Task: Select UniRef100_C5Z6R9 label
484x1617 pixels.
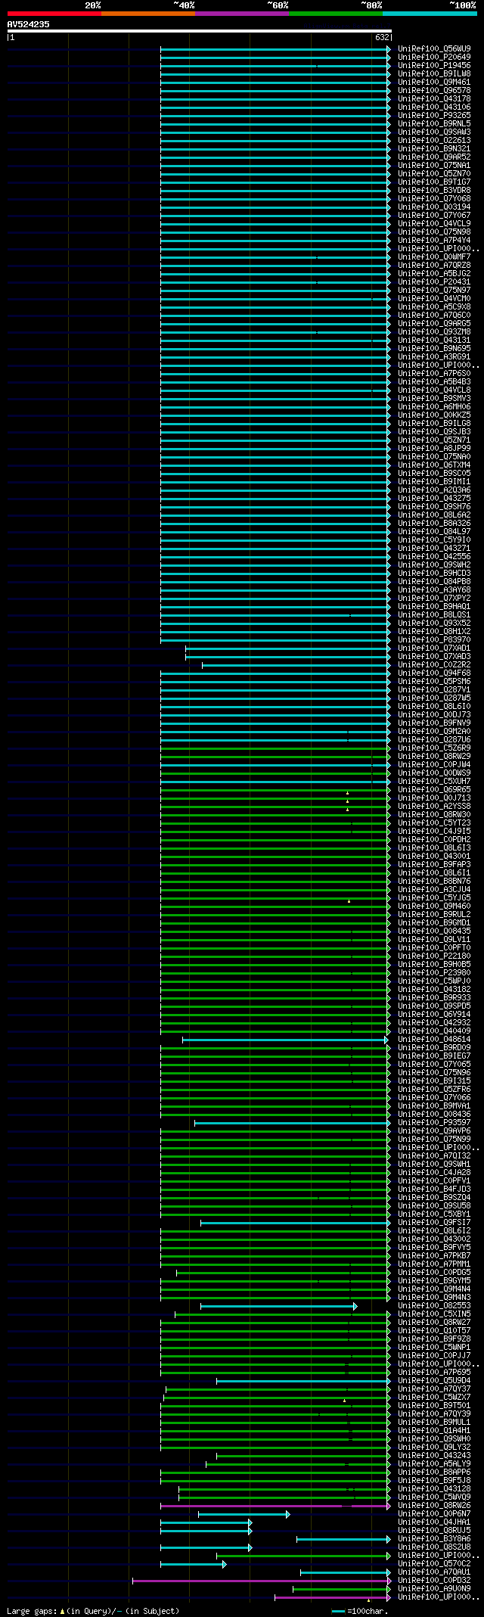Action: coord(434,748)
